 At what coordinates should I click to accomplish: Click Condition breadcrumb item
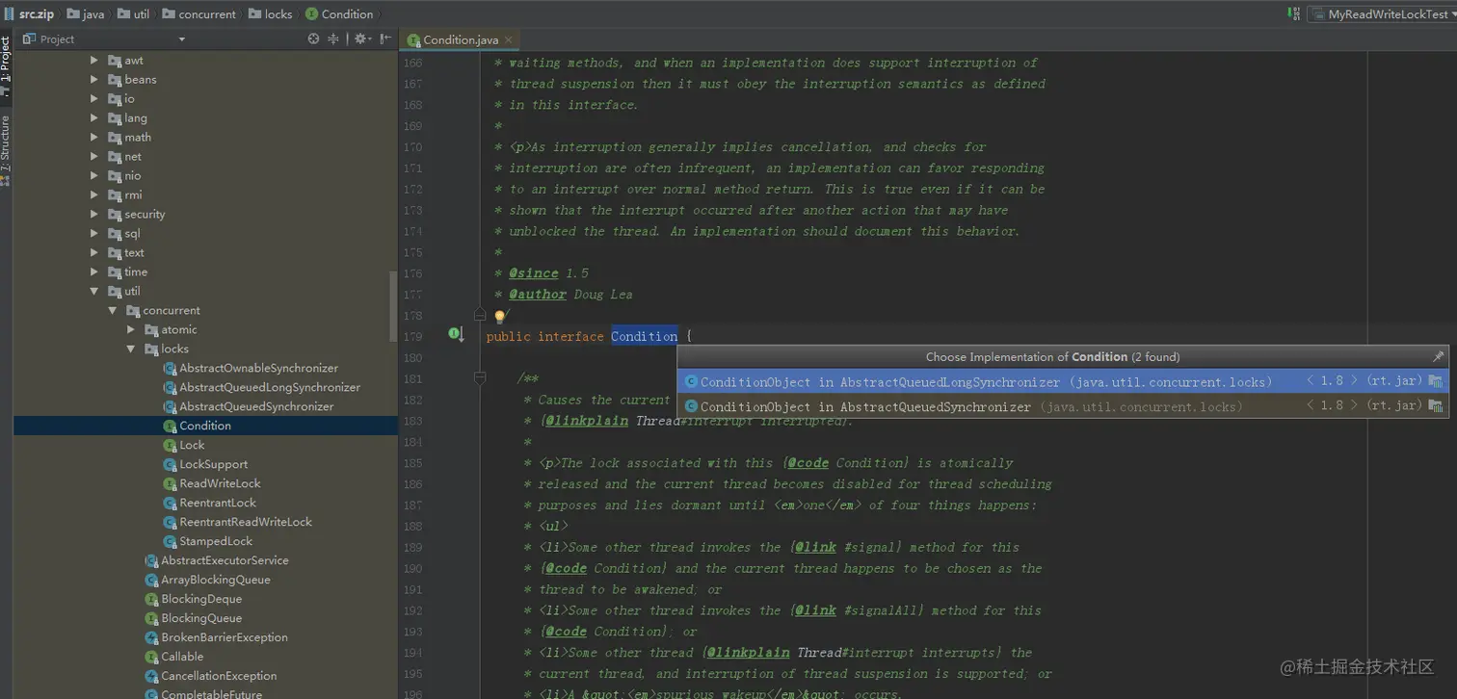pos(339,14)
